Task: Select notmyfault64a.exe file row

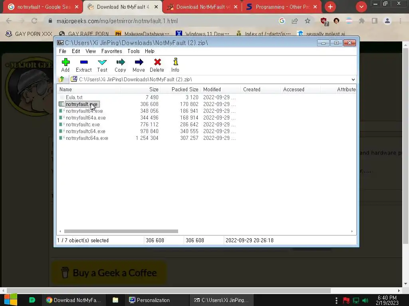Action: click(85, 118)
